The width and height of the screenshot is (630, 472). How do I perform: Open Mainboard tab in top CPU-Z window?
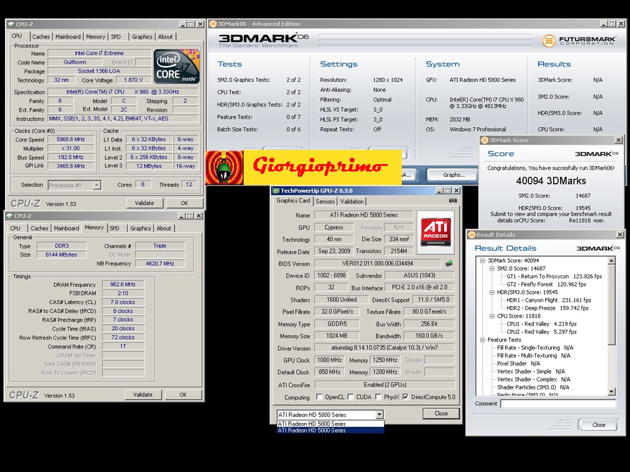pos(68,36)
